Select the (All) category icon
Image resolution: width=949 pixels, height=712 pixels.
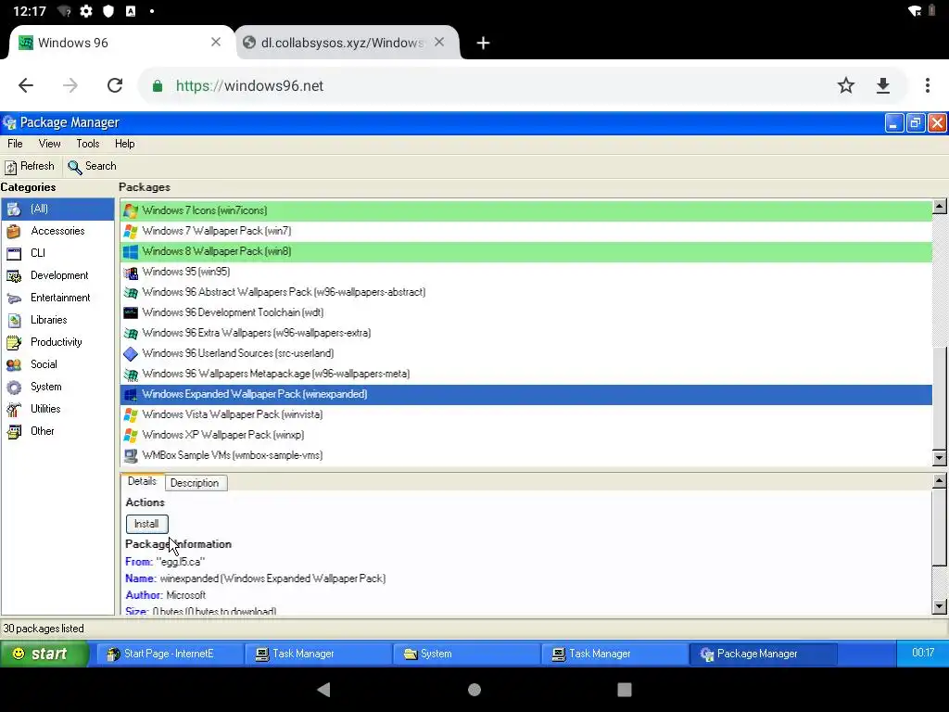(13, 209)
